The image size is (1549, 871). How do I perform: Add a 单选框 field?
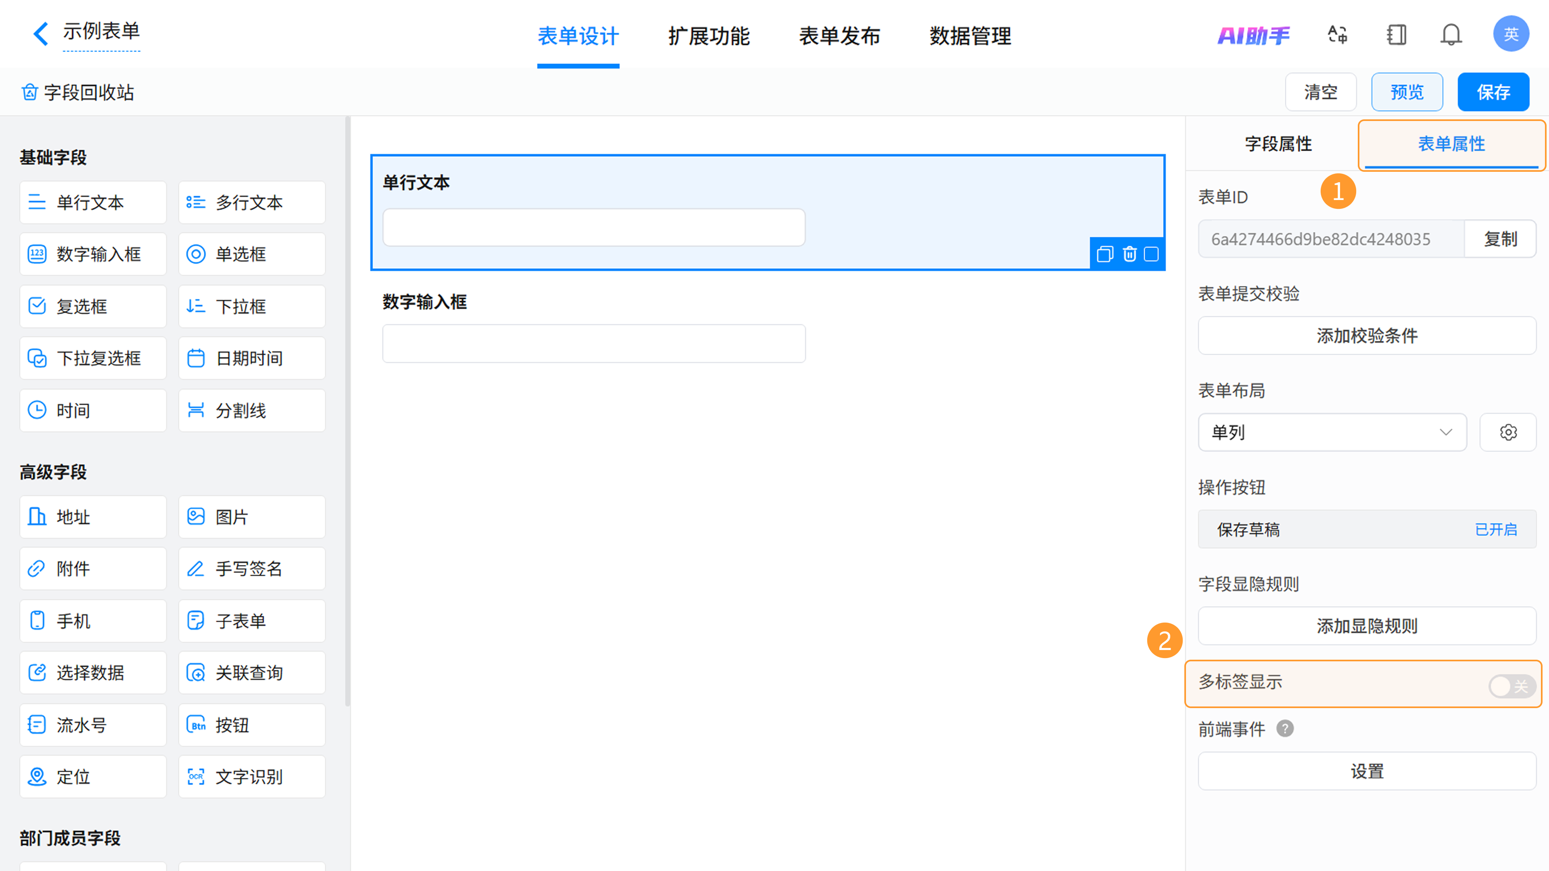coord(252,254)
